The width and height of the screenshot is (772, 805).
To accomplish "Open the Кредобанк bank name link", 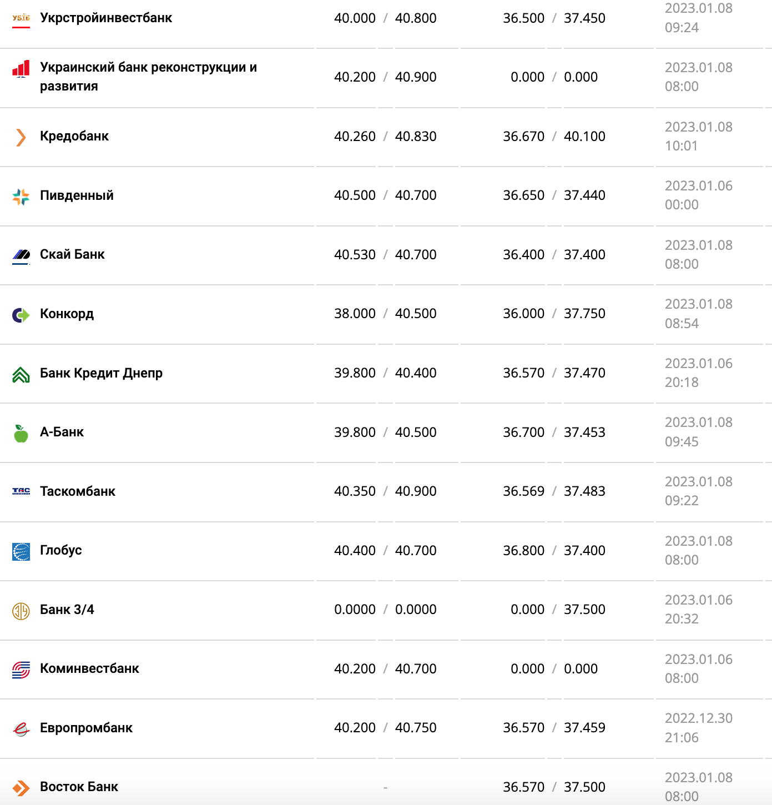I will 74,136.
